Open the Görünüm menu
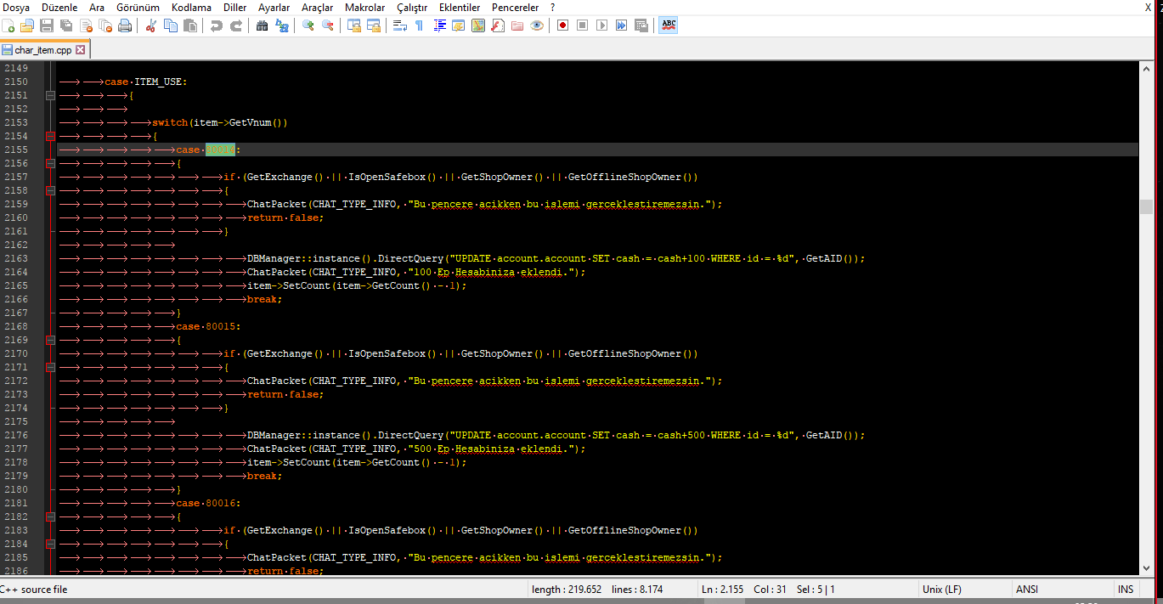Image resolution: width=1163 pixels, height=604 pixels. point(138,7)
